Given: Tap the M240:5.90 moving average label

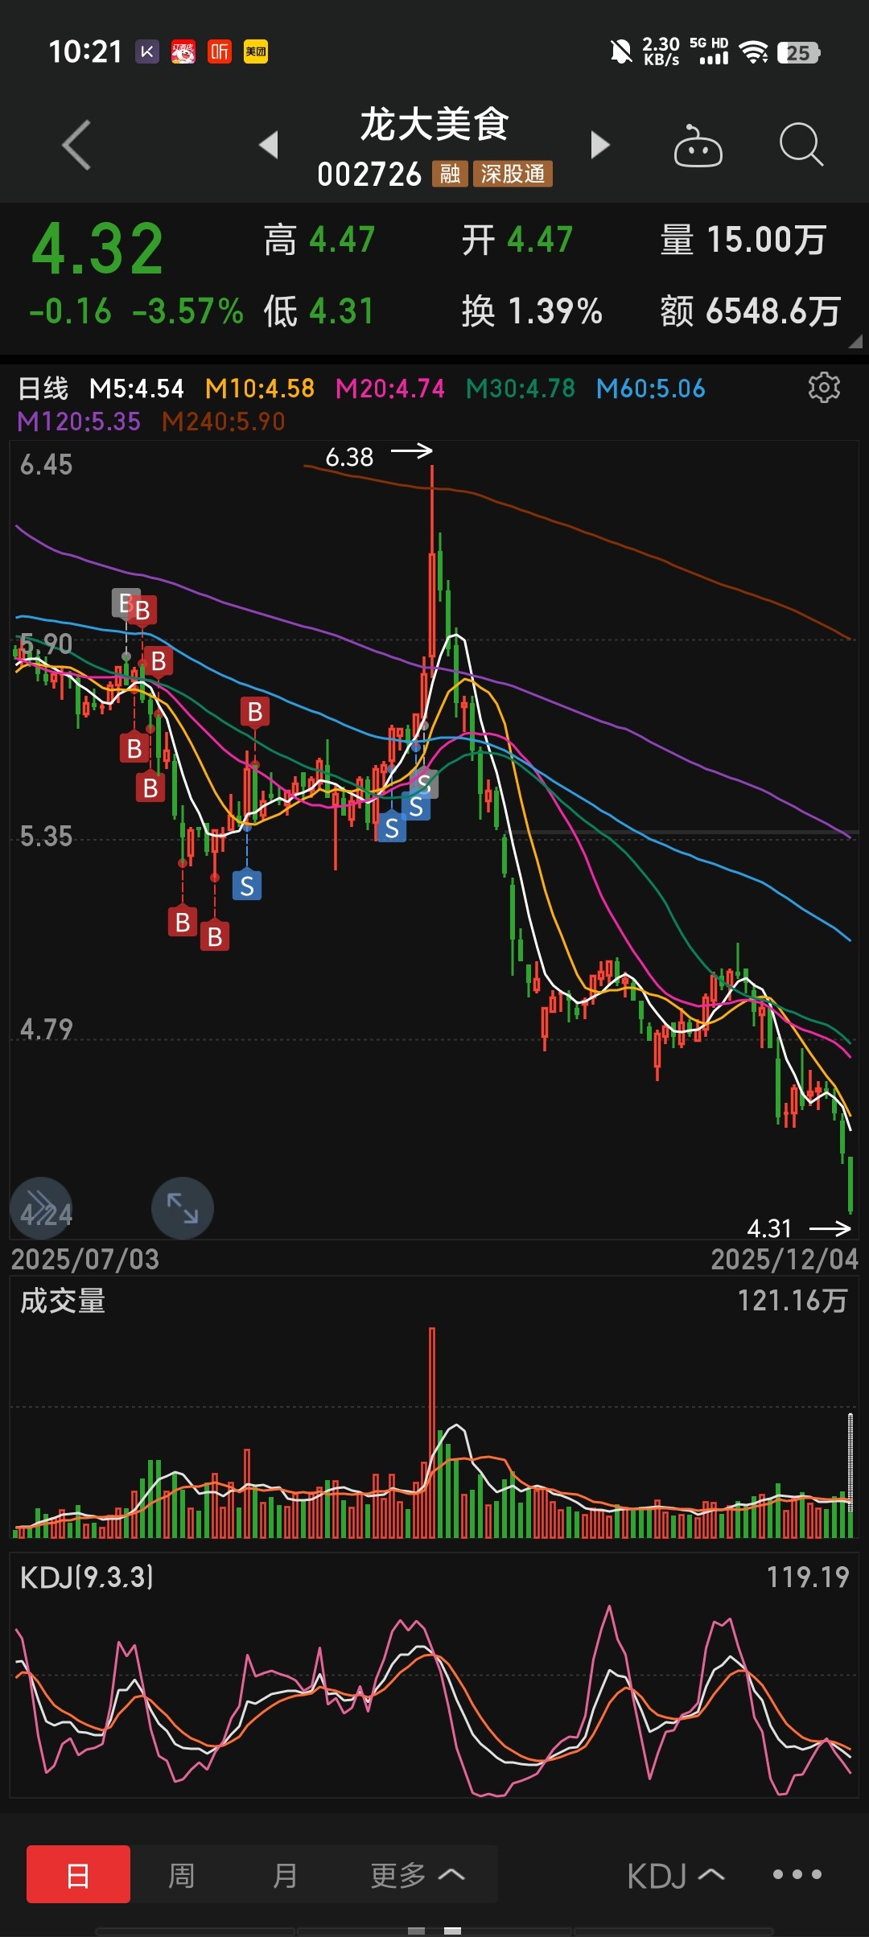Looking at the screenshot, I should (x=224, y=422).
